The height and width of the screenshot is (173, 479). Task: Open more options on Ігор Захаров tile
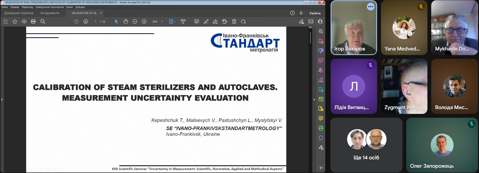tap(370, 7)
